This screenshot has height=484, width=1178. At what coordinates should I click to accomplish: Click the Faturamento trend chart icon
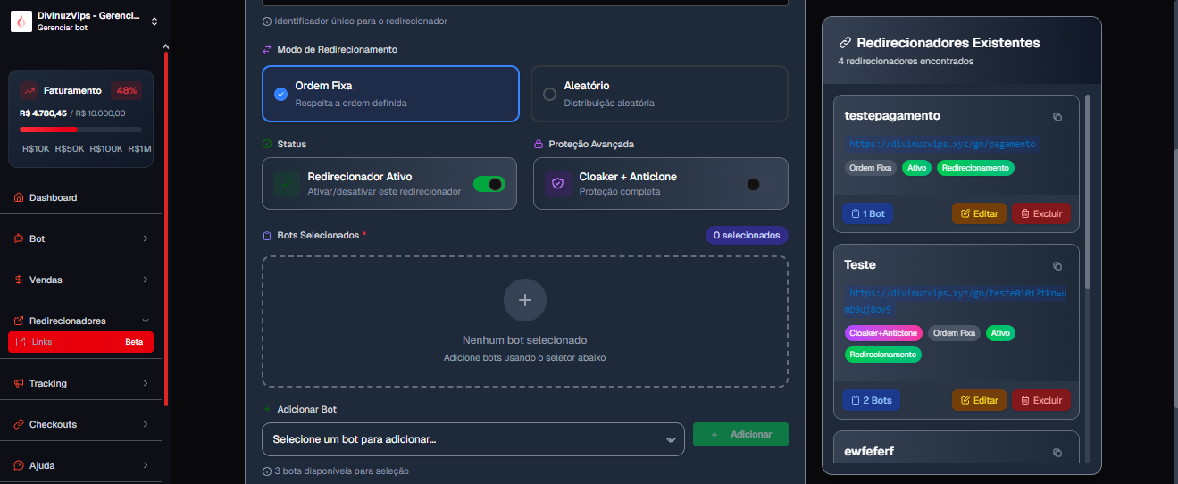[29, 90]
